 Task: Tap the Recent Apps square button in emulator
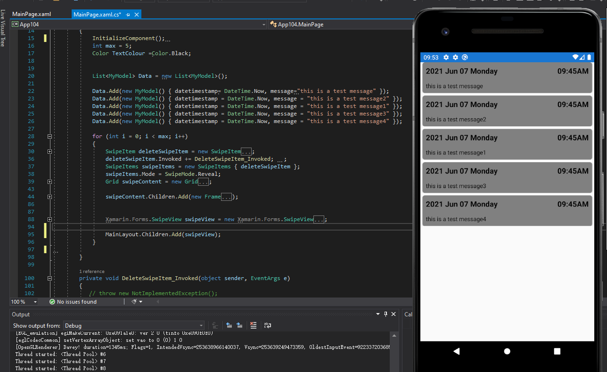557,351
